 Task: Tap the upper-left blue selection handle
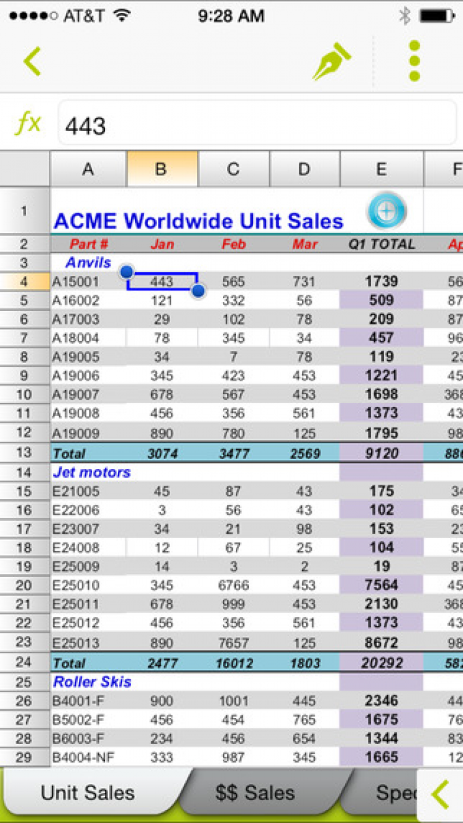(x=127, y=271)
